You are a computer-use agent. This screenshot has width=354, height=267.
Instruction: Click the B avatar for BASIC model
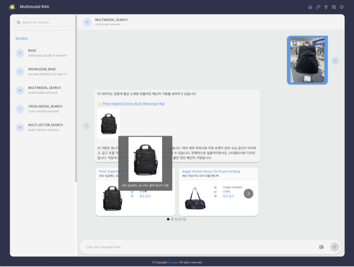pos(20,53)
